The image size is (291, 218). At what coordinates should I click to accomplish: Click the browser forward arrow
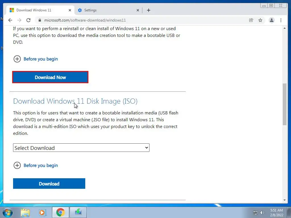point(19,20)
